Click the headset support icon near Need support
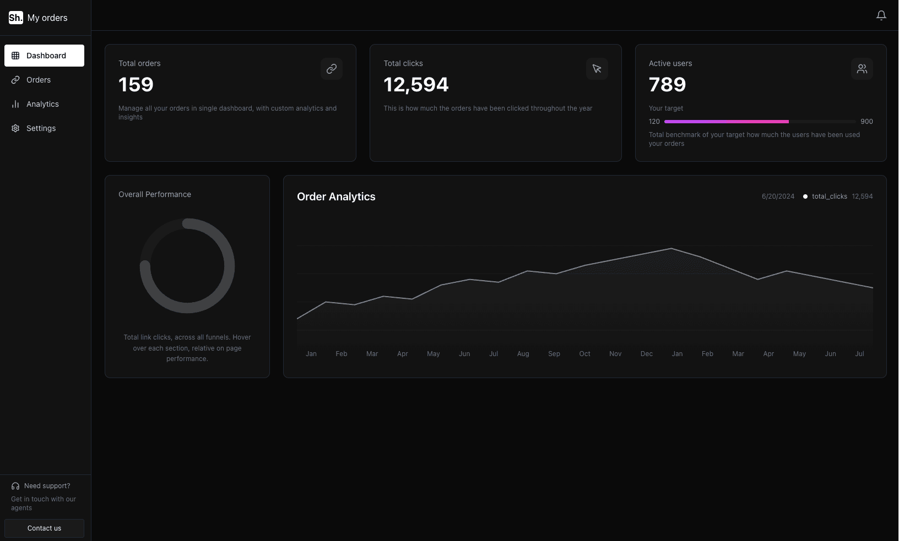 14,486
